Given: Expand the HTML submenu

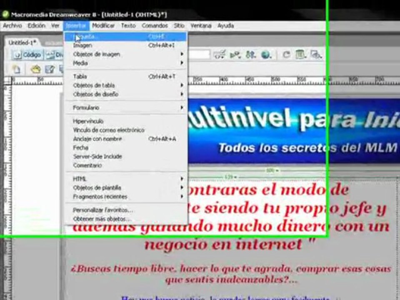Looking at the screenshot, I should point(126,179).
